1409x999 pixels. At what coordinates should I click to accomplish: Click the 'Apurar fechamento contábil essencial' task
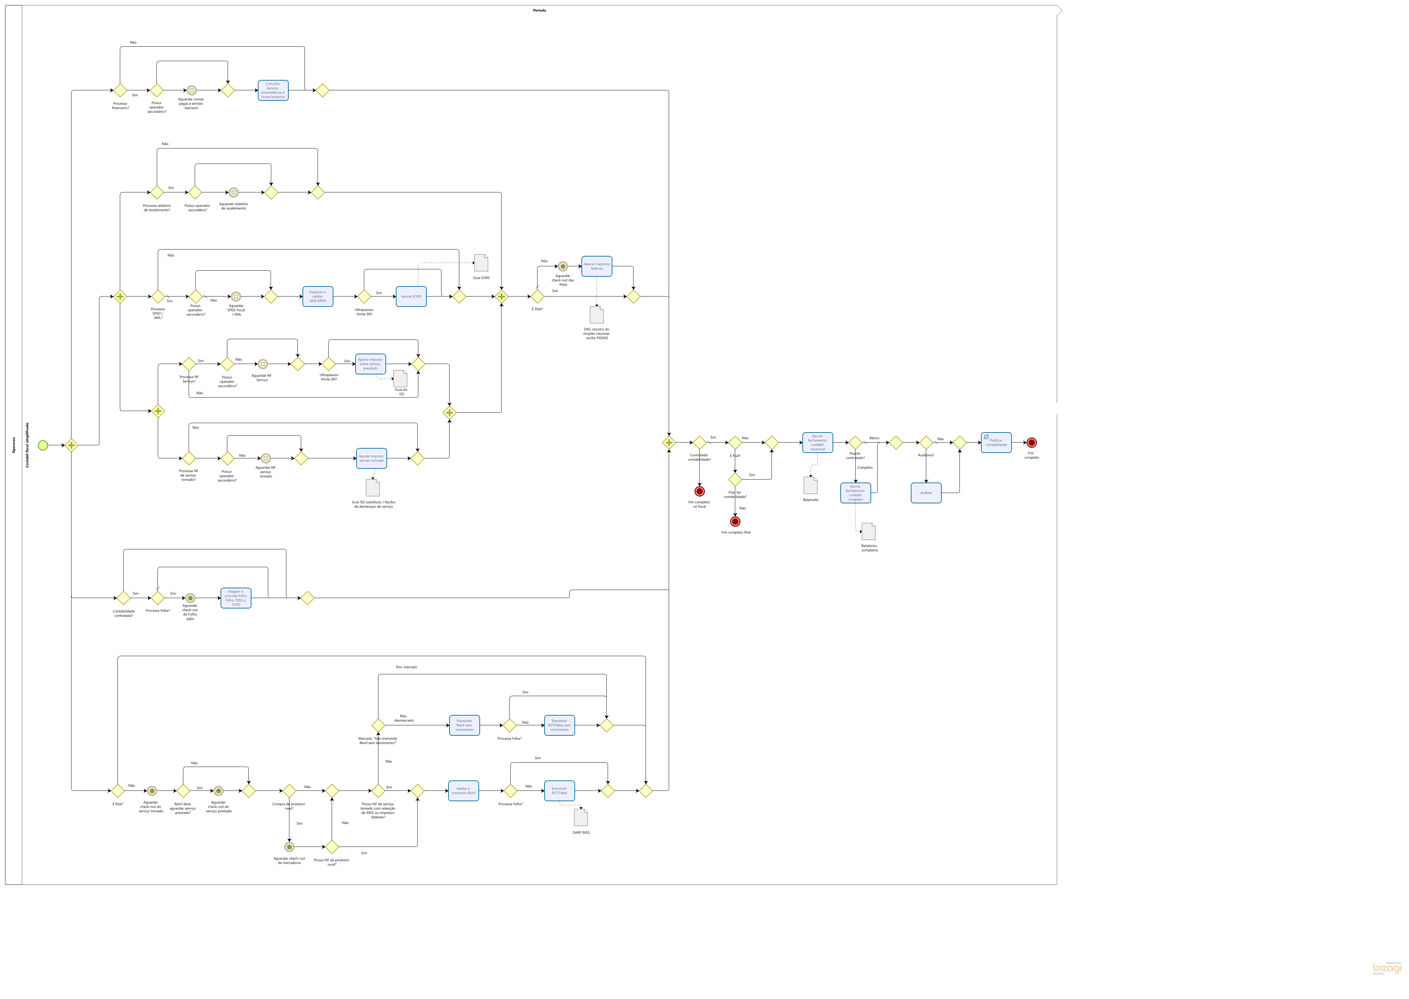[x=817, y=442]
